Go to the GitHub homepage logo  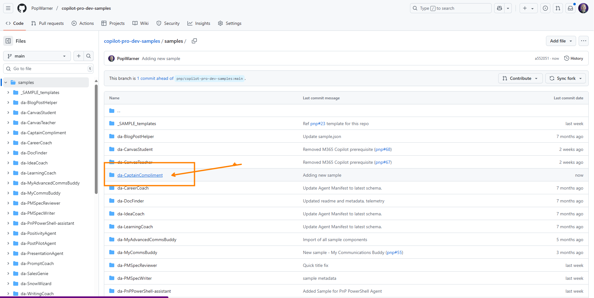click(x=22, y=8)
